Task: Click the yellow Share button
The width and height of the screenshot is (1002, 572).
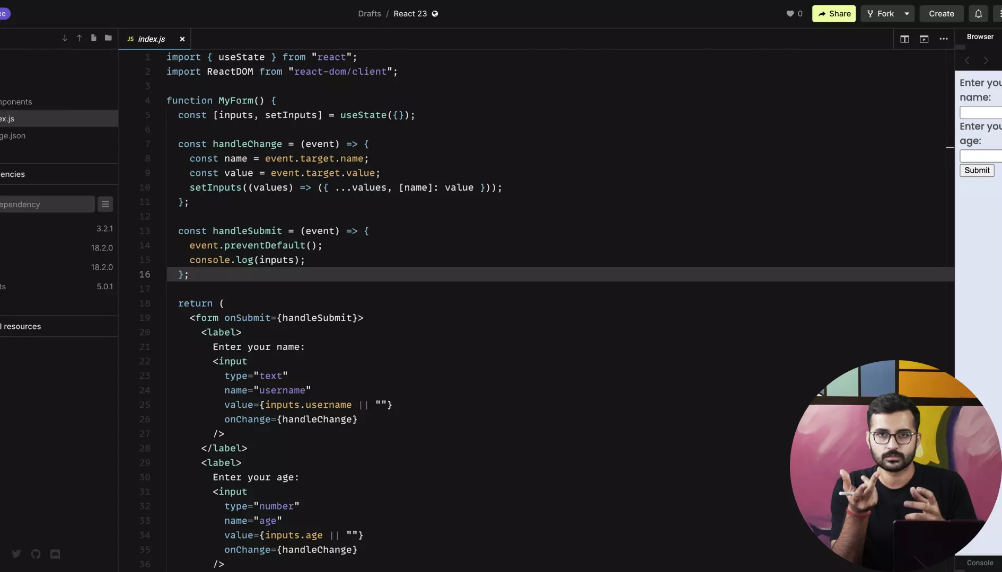Action: coord(833,14)
